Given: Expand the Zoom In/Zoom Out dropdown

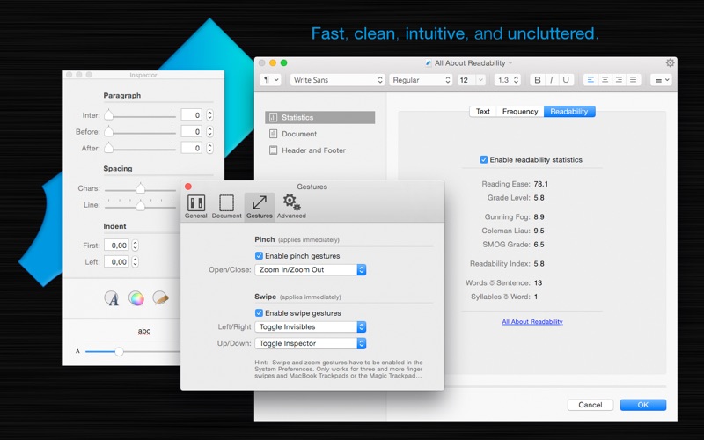Looking at the screenshot, I should [x=311, y=270].
